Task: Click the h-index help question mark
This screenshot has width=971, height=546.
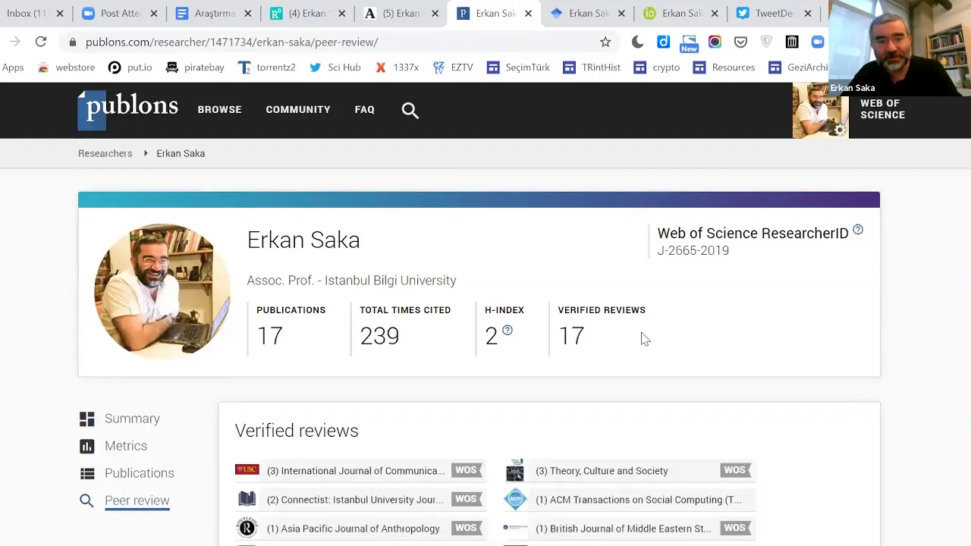Action: coord(507,330)
